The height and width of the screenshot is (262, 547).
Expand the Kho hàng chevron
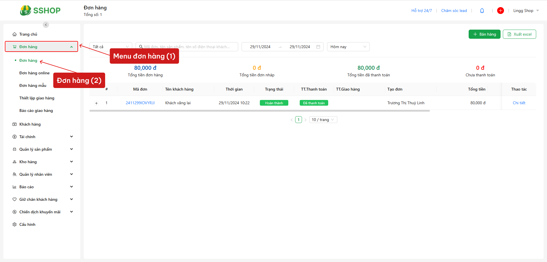tap(72, 162)
